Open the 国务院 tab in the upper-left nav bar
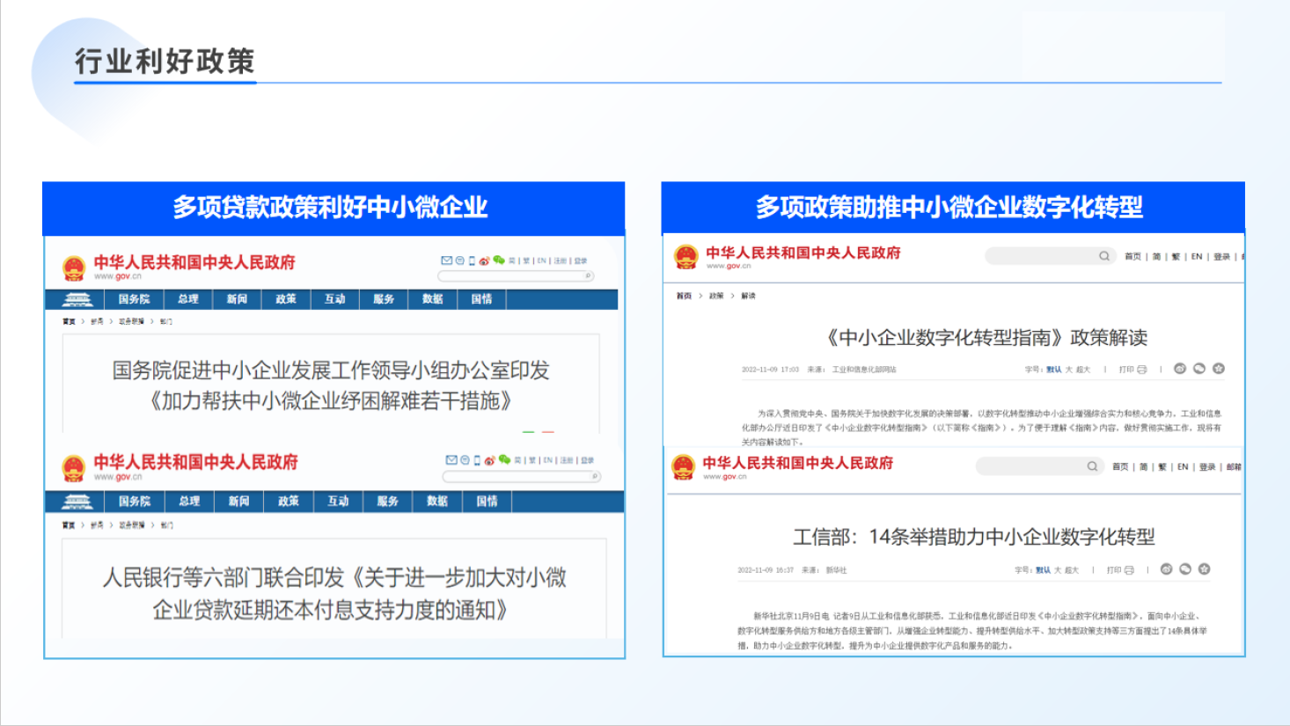 coord(134,299)
